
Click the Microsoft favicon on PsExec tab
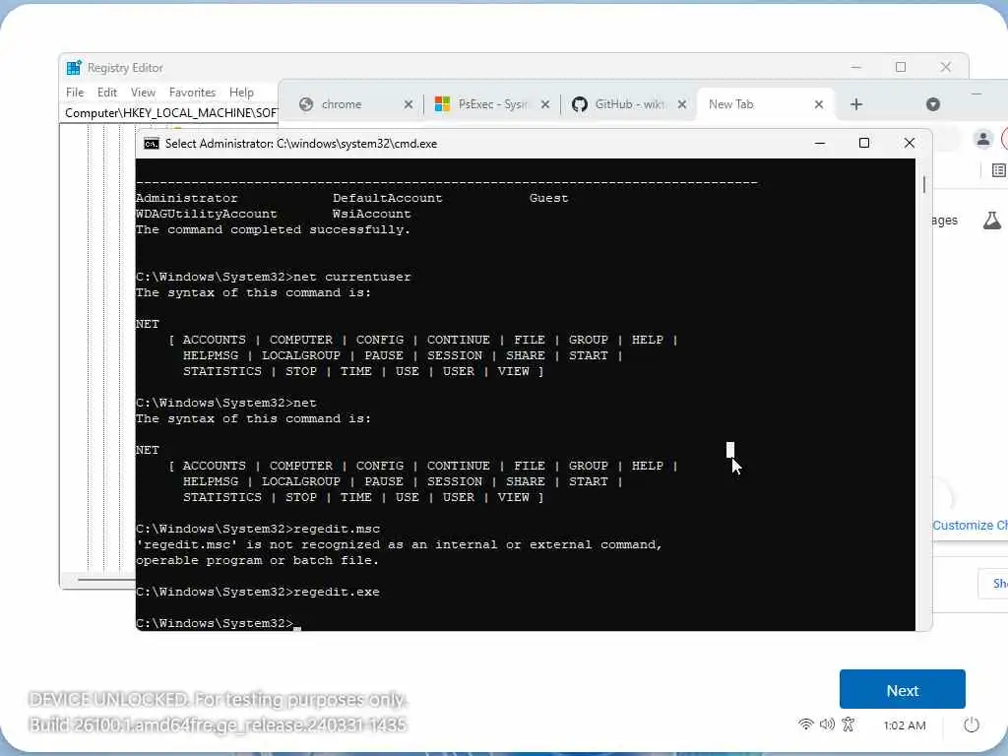442,104
